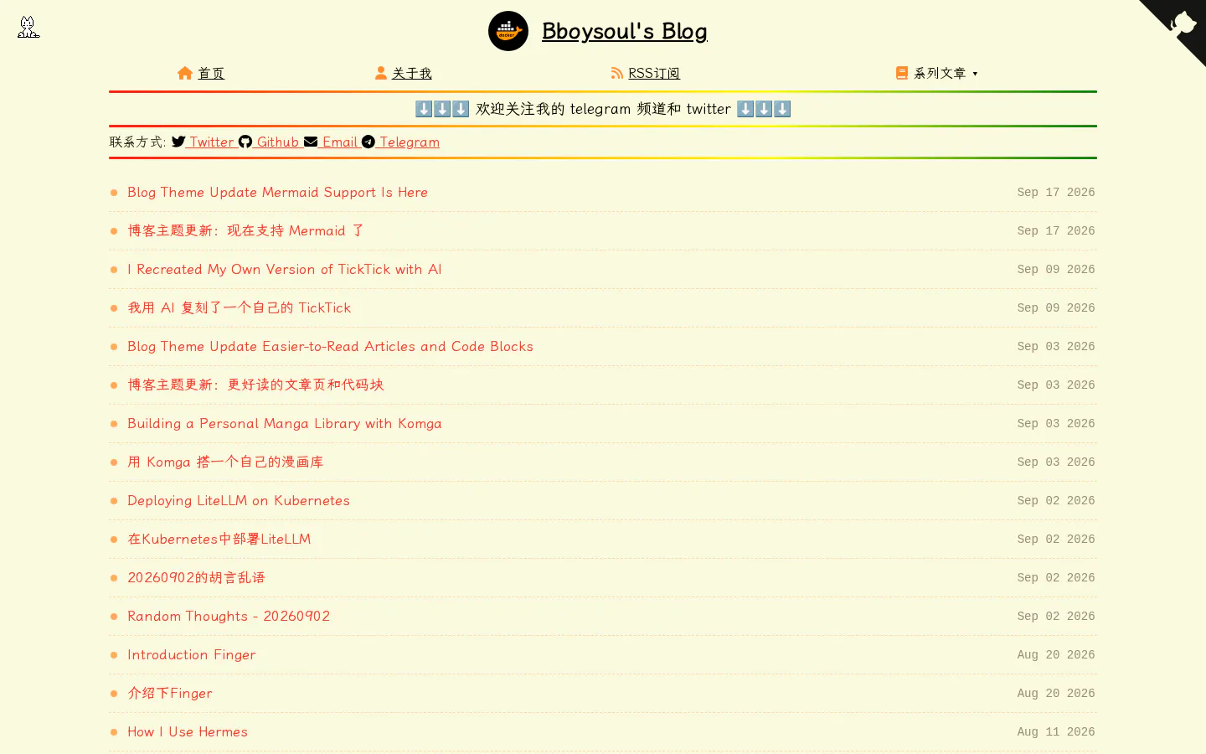The image size is (1206, 754).
Task: Open 'Random Thoughts - 20260902' post
Action: tap(229, 616)
